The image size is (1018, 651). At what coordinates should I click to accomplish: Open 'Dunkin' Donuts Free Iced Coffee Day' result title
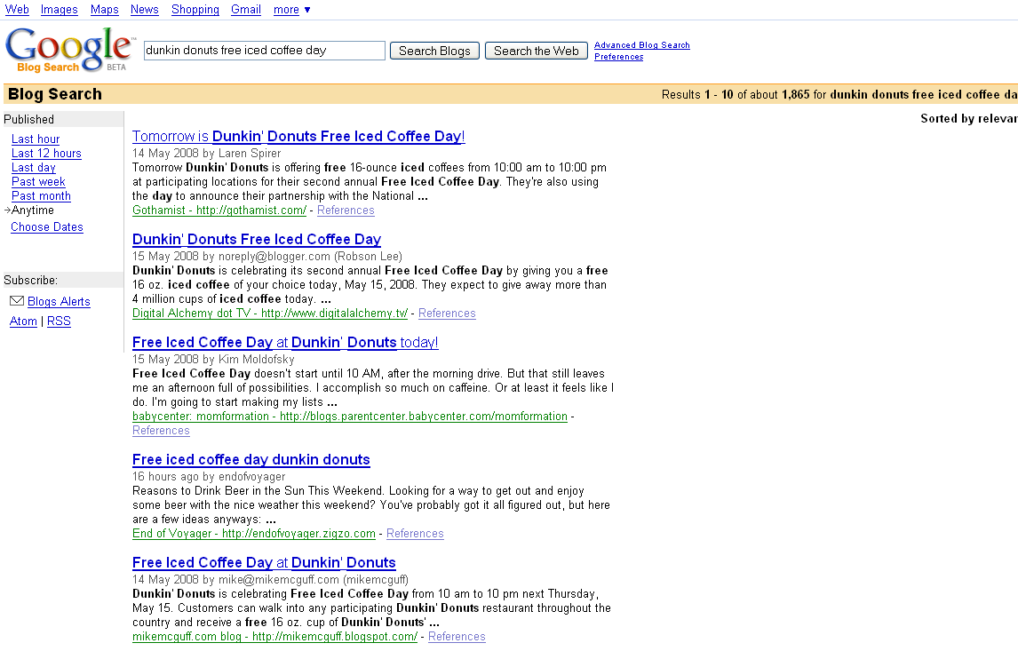point(257,240)
